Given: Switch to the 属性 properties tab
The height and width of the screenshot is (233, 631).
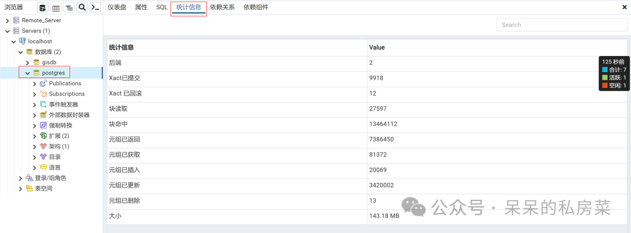Looking at the screenshot, I should (141, 7).
